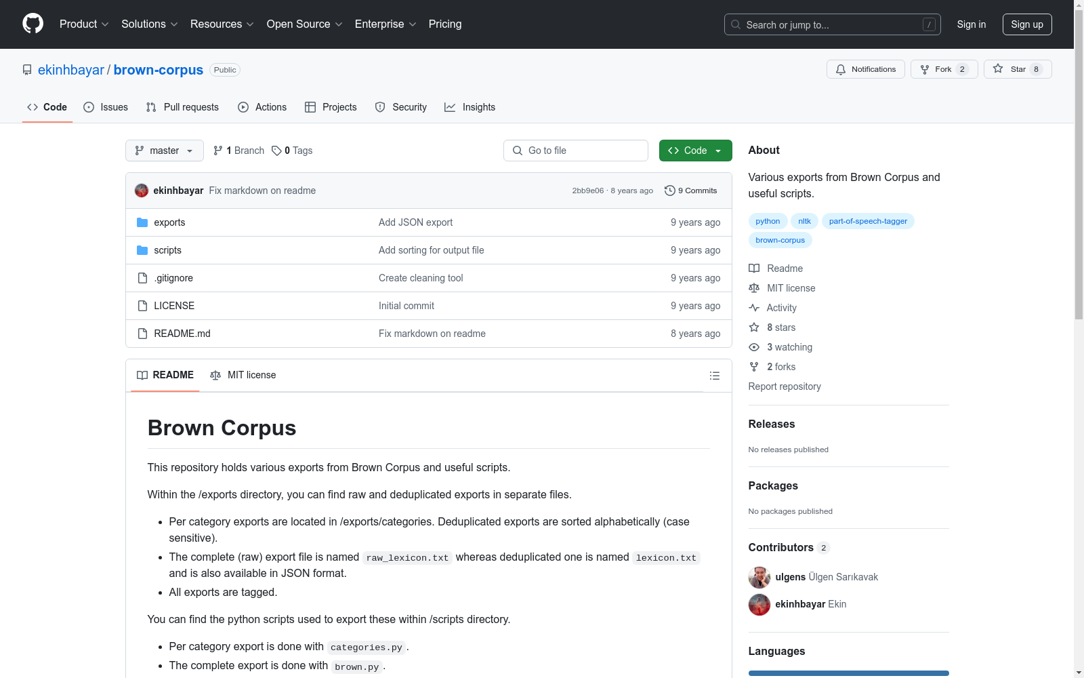Click the search magnifier icon in header
This screenshot has width=1084, height=678.
coord(736,24)
